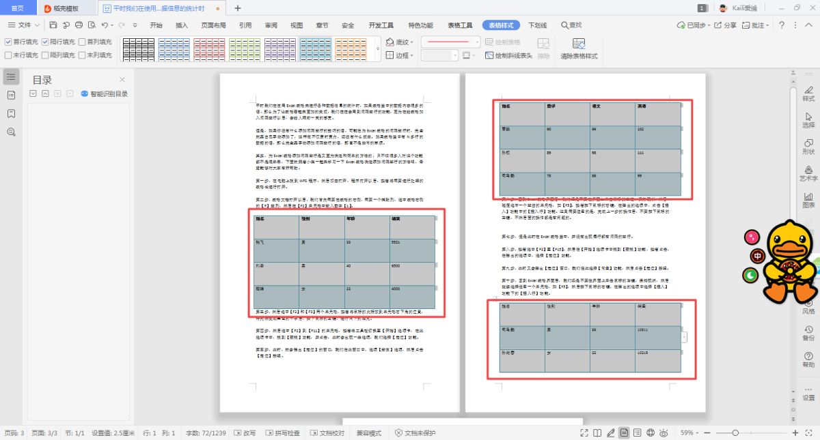Toggle 拼写检查 spell check in status bar

coord(282,433)
